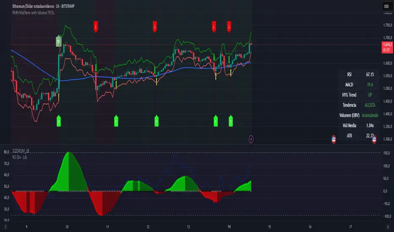Image resolution: width=394 pixels, height=232 pixels.
Task: Click the -50,0 momentum scale label
Action: coord(386,204)
